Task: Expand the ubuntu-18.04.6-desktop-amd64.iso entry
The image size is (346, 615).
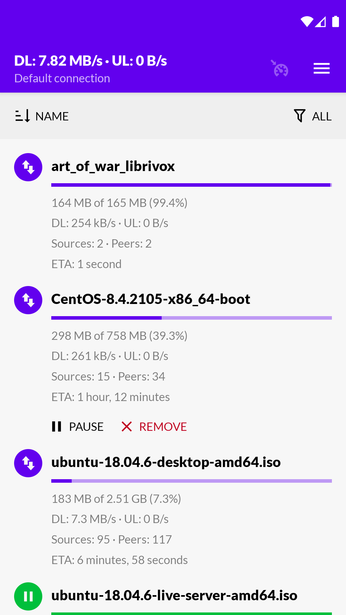Action: coord(166,462)
